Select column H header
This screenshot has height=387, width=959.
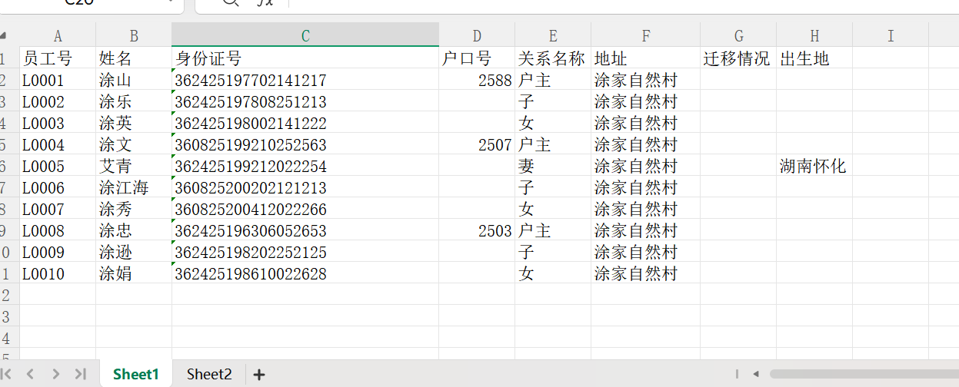click(814, 35)
